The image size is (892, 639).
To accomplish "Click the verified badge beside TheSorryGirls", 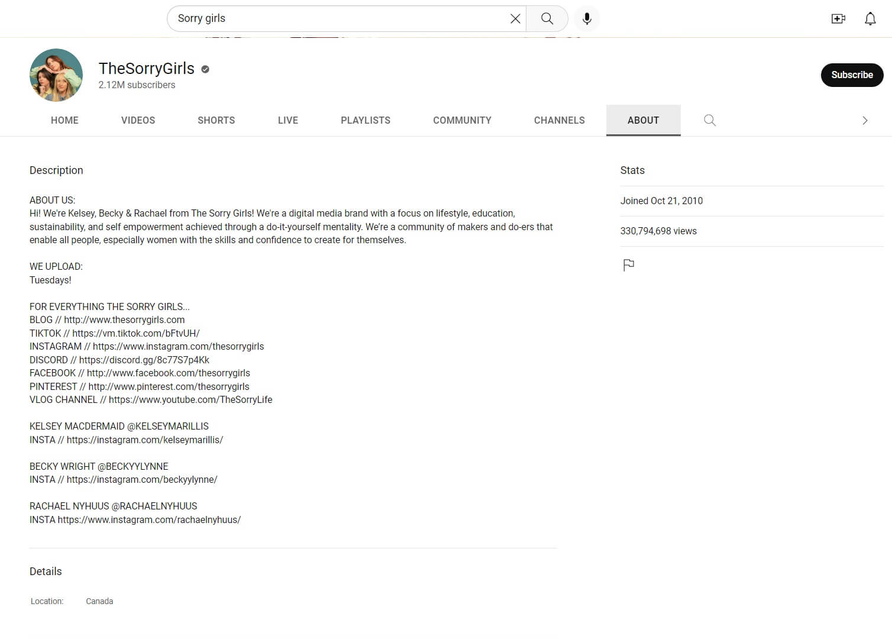I will (205, 69).
